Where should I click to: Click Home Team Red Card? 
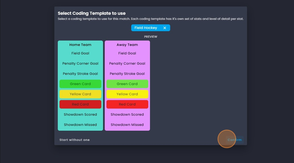(81, 104)
